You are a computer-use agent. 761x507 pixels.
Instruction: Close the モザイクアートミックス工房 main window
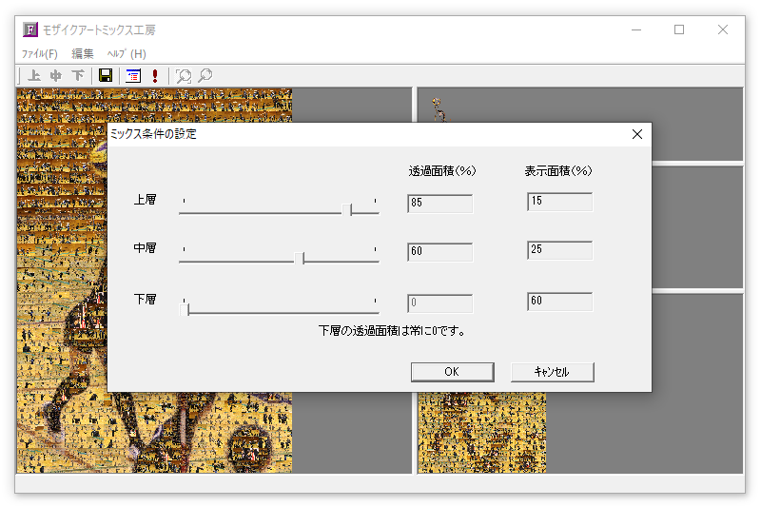pos(723,29)
